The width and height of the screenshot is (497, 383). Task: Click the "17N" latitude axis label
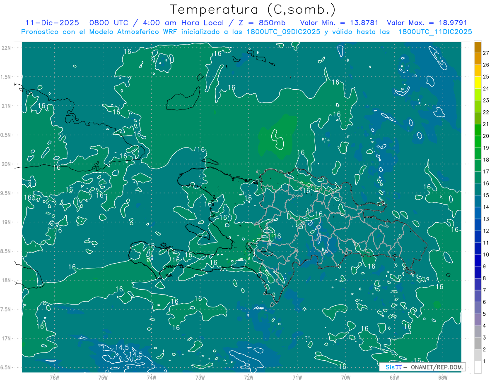click(x=7, y=338)
